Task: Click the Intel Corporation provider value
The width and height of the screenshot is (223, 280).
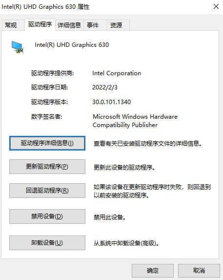Action: (x=117, y=73)
